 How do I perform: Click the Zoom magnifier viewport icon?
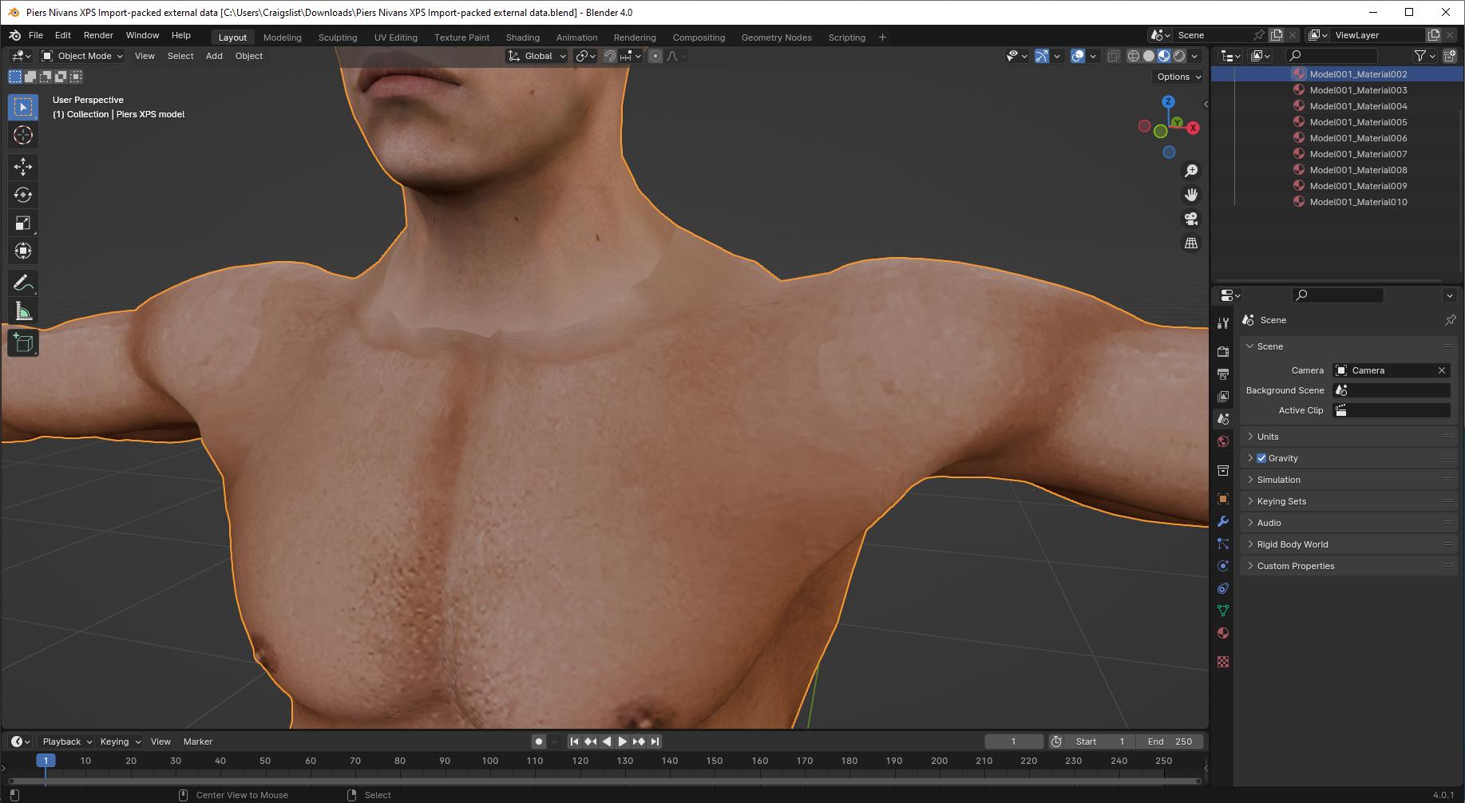tap(1191, 171)
